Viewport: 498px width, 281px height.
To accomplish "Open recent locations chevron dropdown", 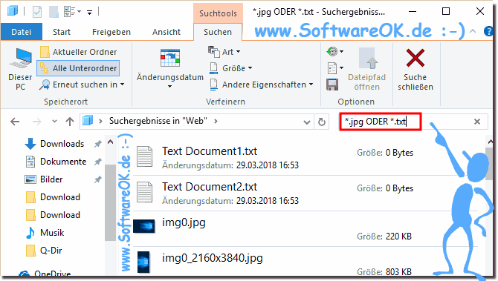I will pyautogui.click(x=54, y=122).
